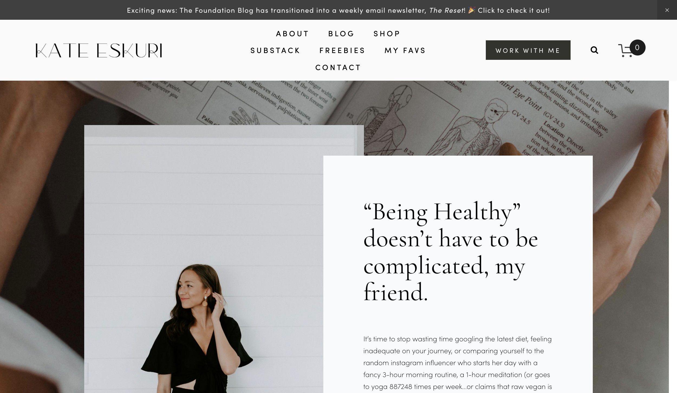Viewport: 677px width, 393px height.
Task: Expand the SHOP navigation dropdown
Action: click(388, 33)
